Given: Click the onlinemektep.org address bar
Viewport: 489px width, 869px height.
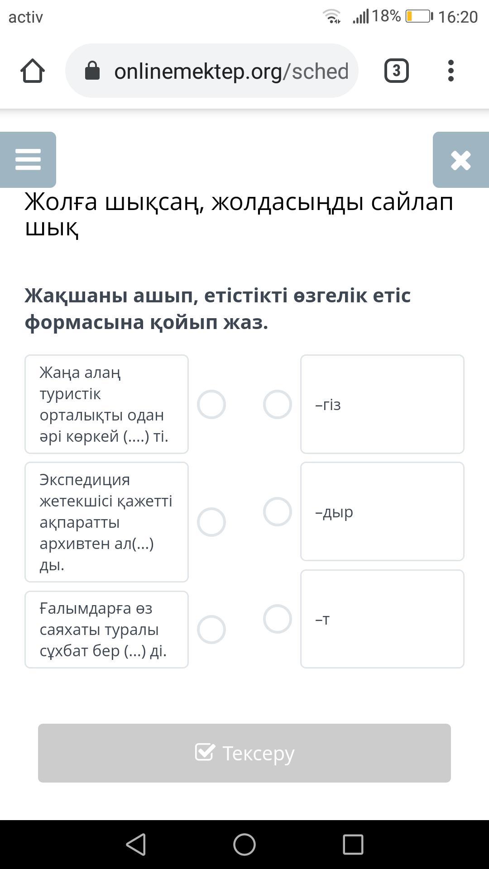Looking at the screenshot, I should pyautogui.click(x=231, y=71).
